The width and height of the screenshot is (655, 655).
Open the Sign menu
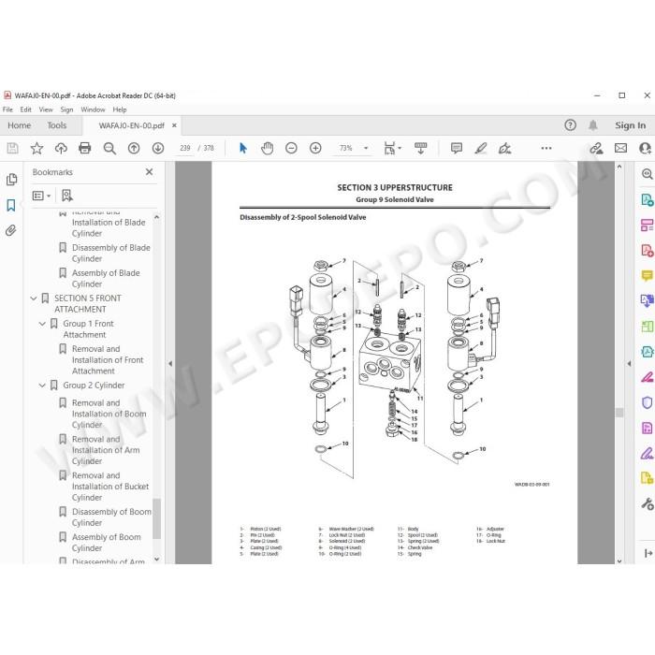point(66,109)
